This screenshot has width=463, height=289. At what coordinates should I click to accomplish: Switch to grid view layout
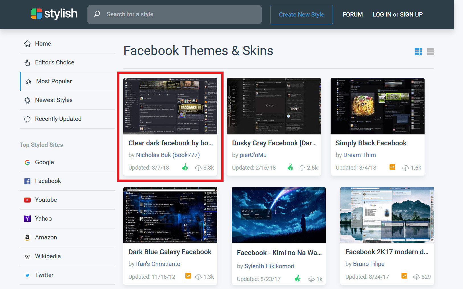click(x=418, y=52)
